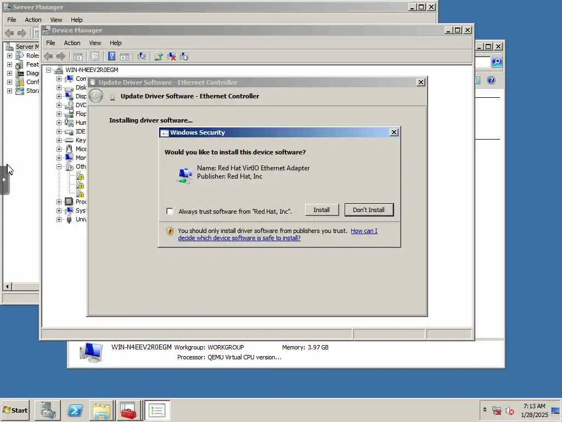The width and height of the screenshot is (562, 422).
Task: Click round help icon in background window
Action: pyautogui.click(x=491, y=80)
